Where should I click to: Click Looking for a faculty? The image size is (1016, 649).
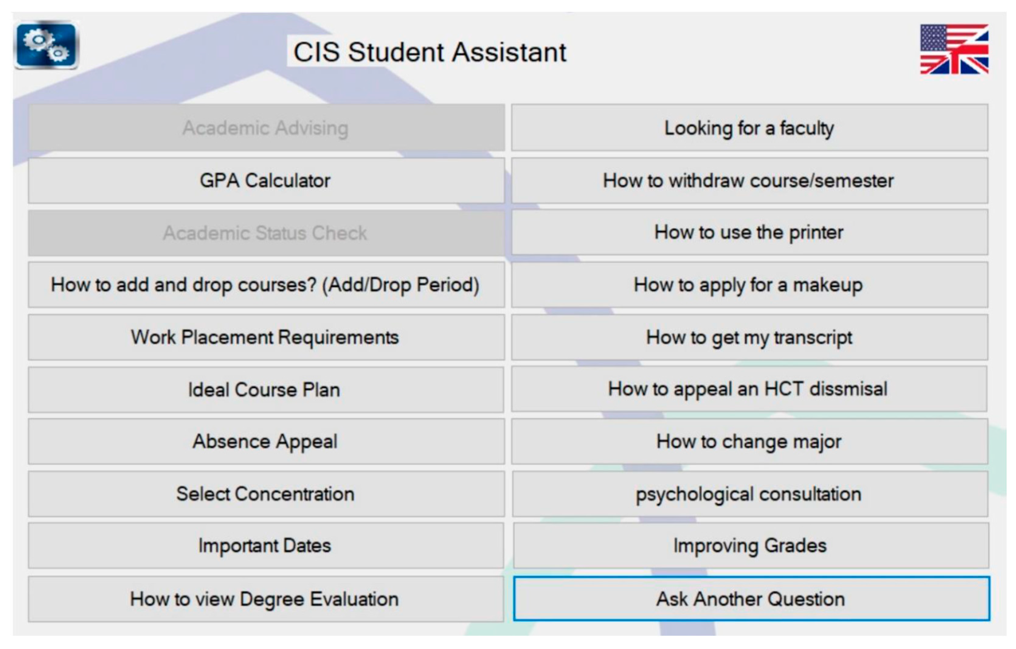[749, 128]
